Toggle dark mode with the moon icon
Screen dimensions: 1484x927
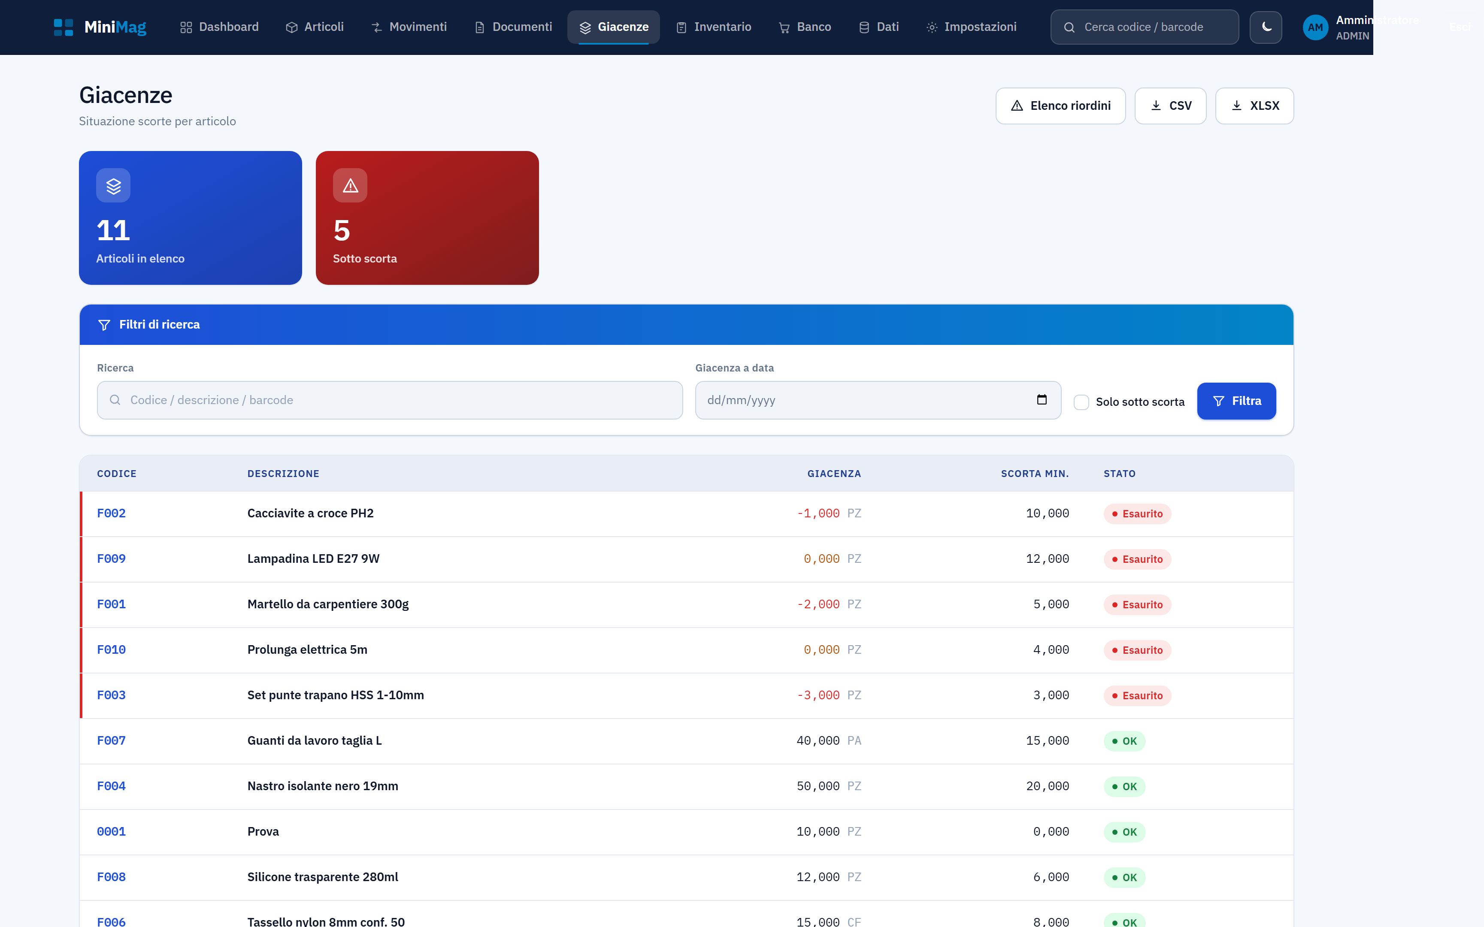[x=1266, y=27]
